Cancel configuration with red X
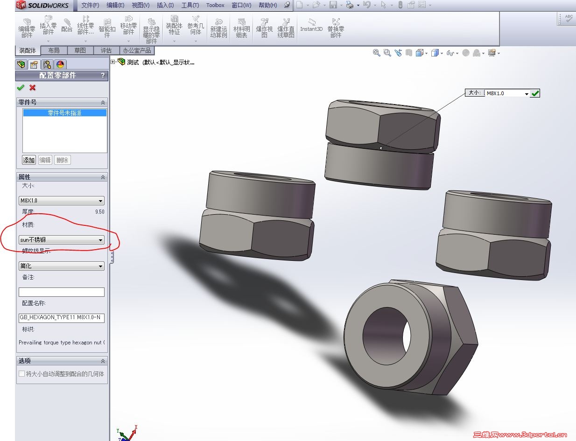The image size is (576, 441). (32, 88)
